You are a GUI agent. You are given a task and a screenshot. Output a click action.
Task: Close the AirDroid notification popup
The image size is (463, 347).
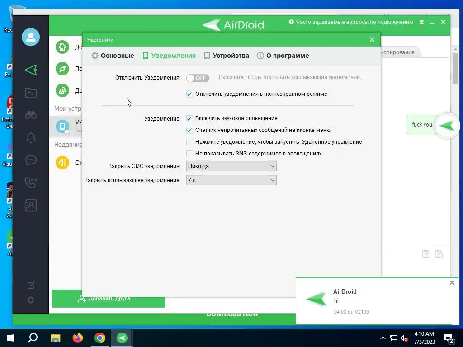tap(452, 283)
